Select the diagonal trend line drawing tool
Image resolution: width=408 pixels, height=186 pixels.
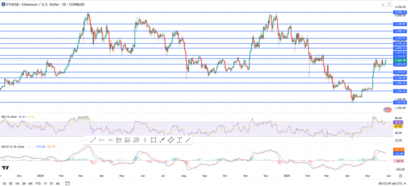93,140
